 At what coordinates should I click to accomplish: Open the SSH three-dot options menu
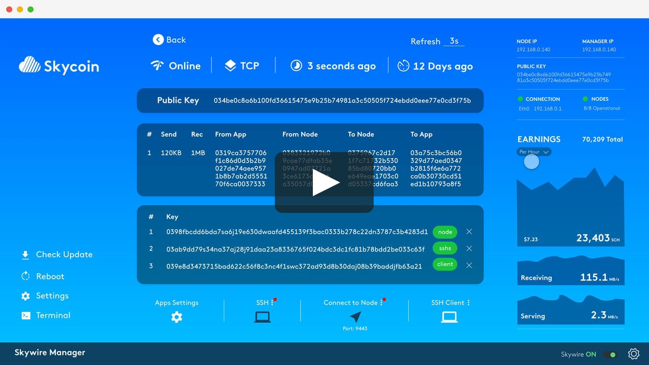tap(272, 303)
